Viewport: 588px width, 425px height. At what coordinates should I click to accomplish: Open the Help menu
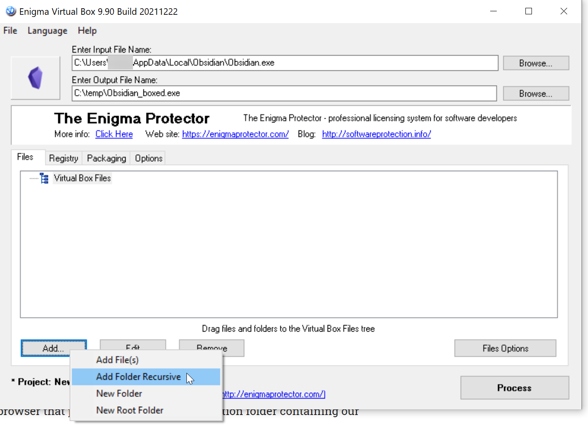(x=87, y=31)
